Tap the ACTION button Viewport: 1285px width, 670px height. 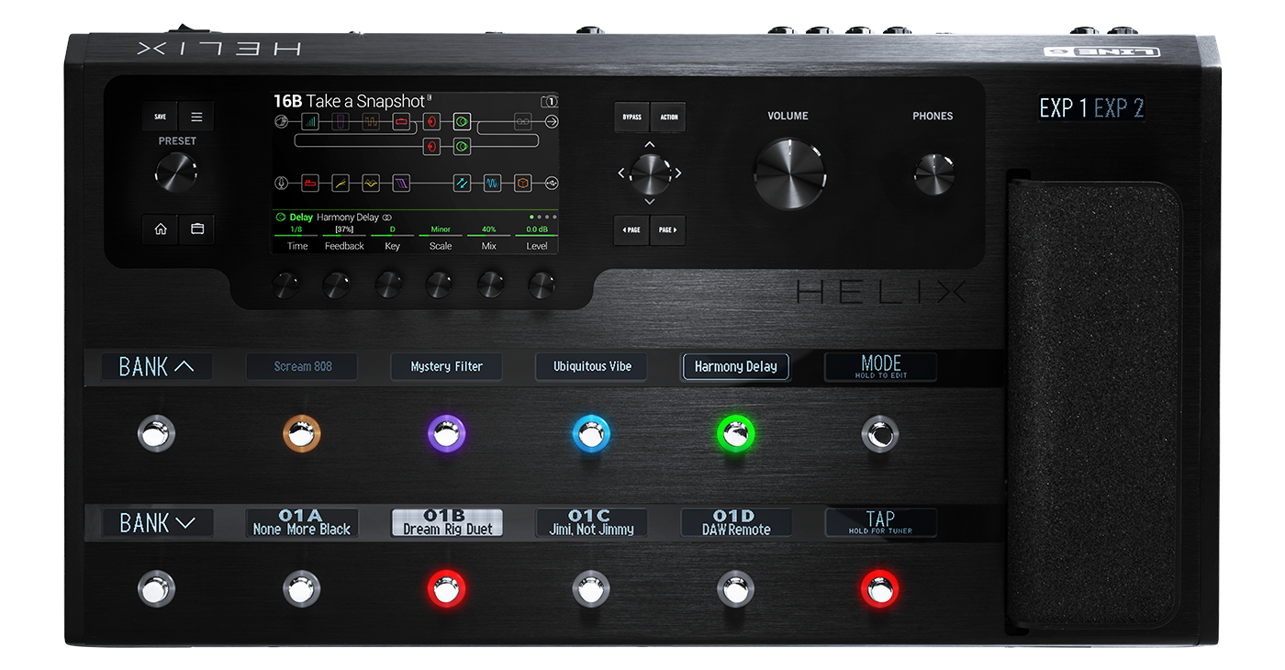point(668,117)
